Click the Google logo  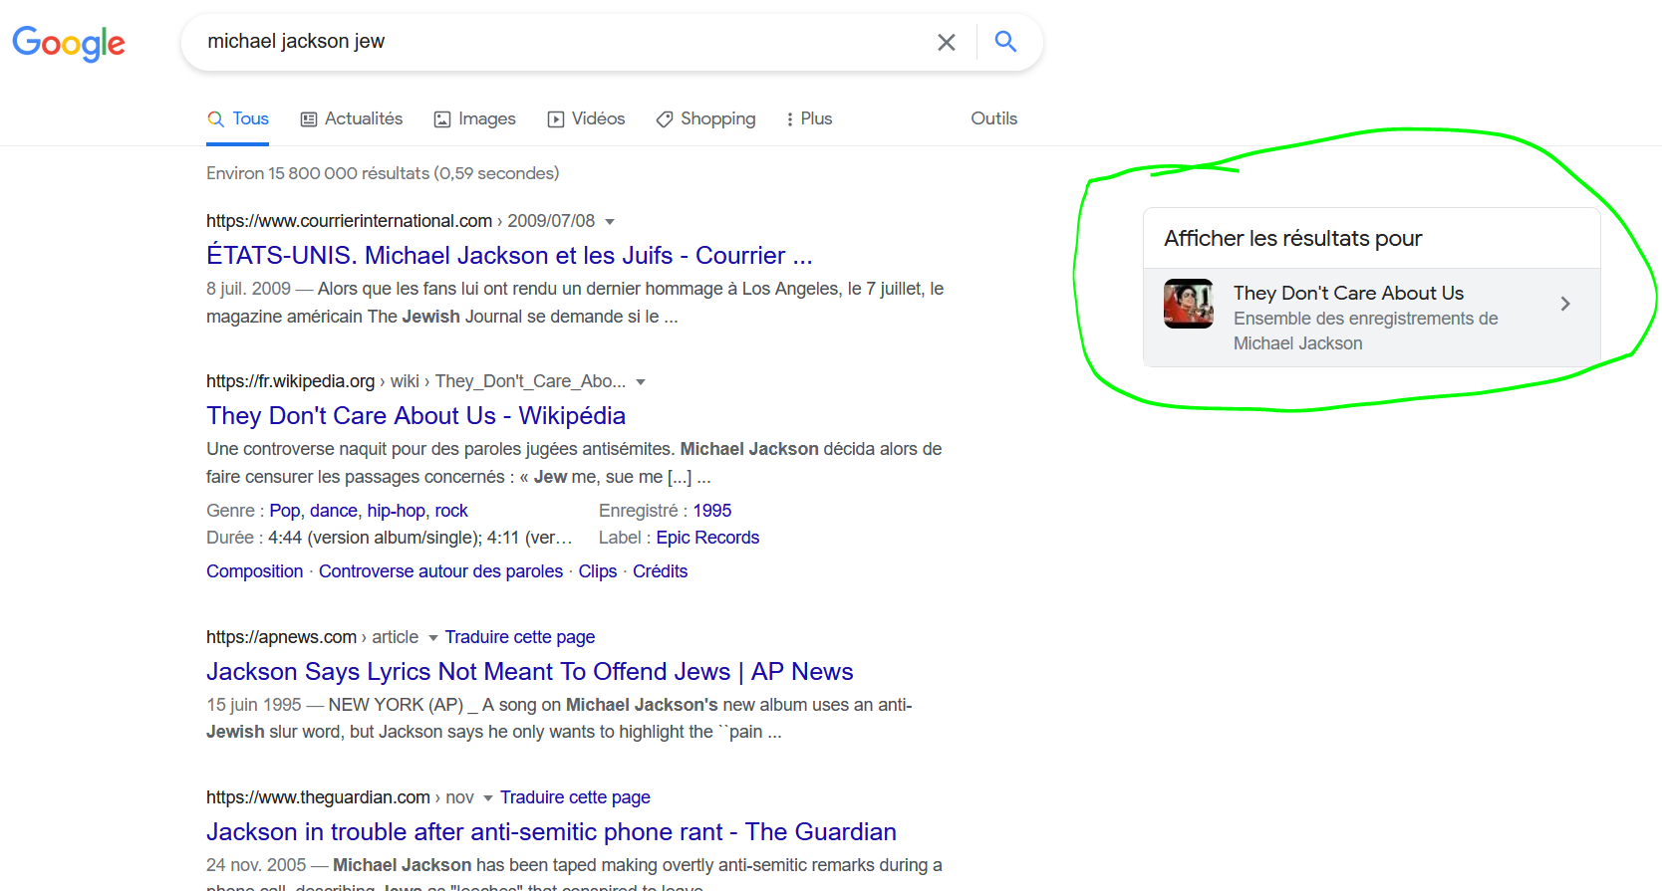[x=69, y=43]
